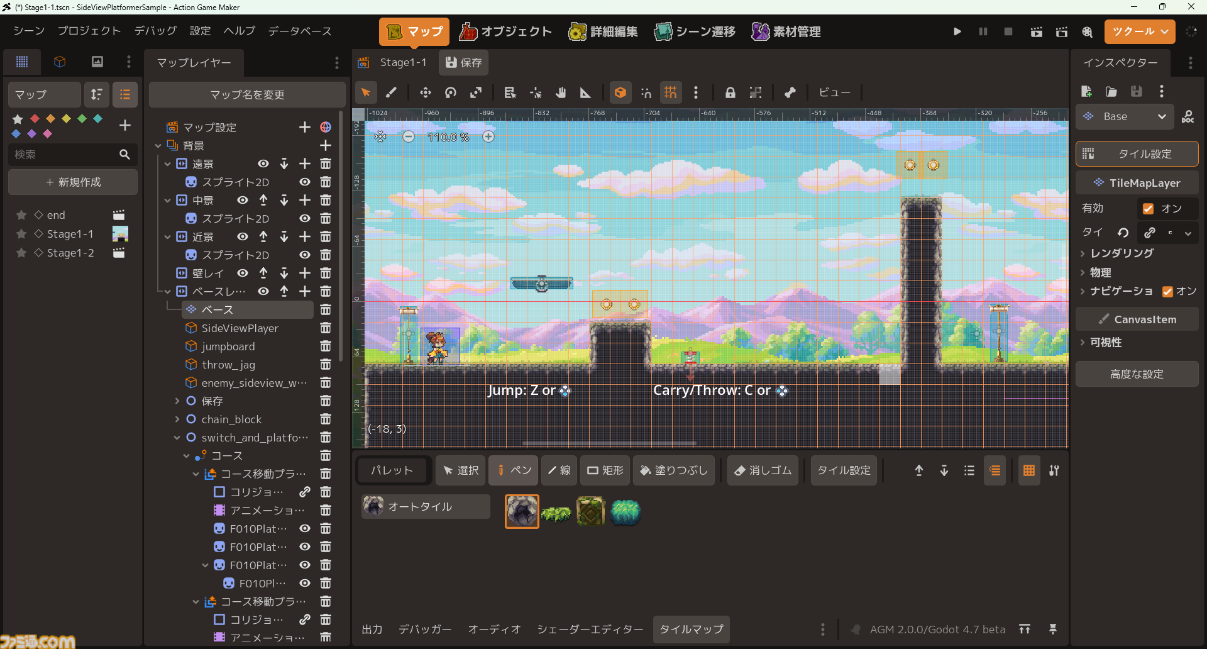Click the stop playback button
This screenshot has height=649, width=1207.
tap(1008, 31)
